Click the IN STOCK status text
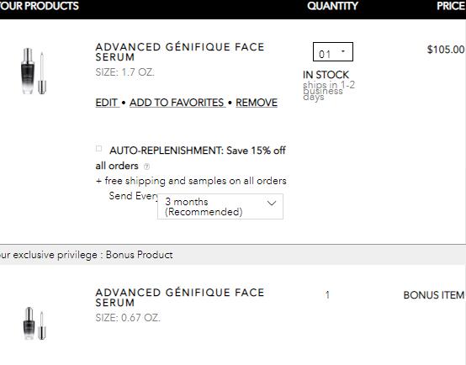 pos(326,75)
